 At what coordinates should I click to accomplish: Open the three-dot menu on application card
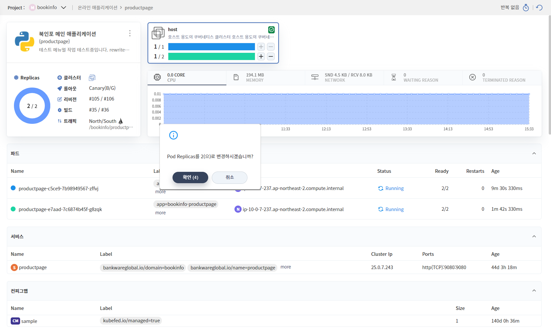click(x=130, y=33)
